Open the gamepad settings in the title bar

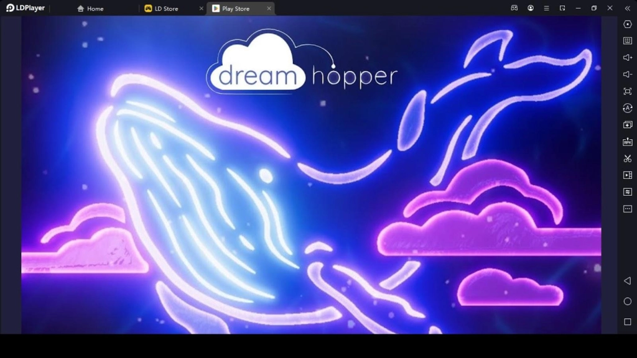pyautogui.click(x=514, y=8)
